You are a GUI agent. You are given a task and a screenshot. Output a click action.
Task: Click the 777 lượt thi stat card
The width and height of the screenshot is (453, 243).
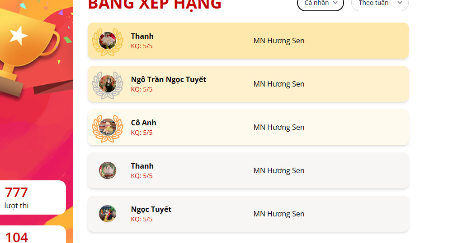tap(33, 197)
